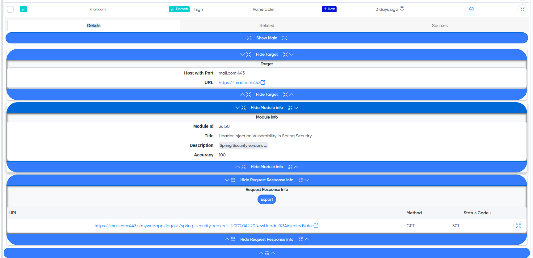
Task: Click the New status badge
Action: (329, 9)
